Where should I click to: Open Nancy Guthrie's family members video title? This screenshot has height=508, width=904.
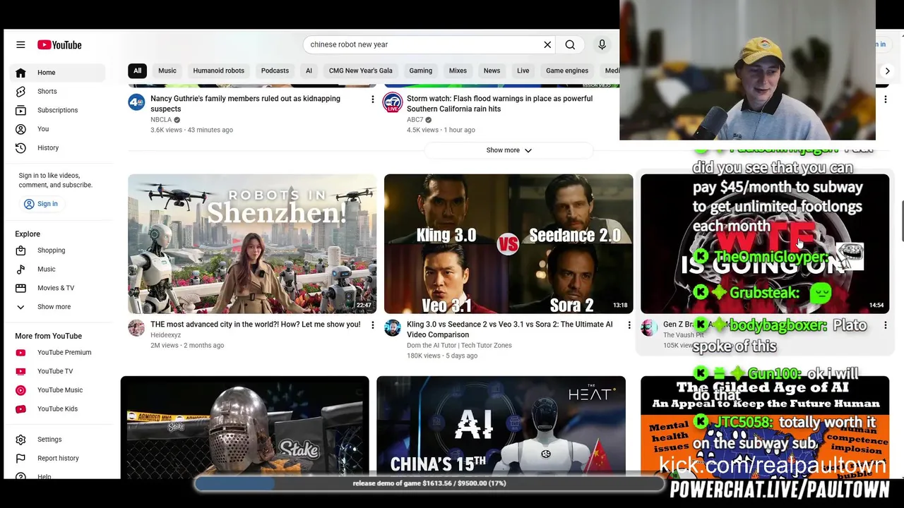pyautogui.click(x=245, y=104)
